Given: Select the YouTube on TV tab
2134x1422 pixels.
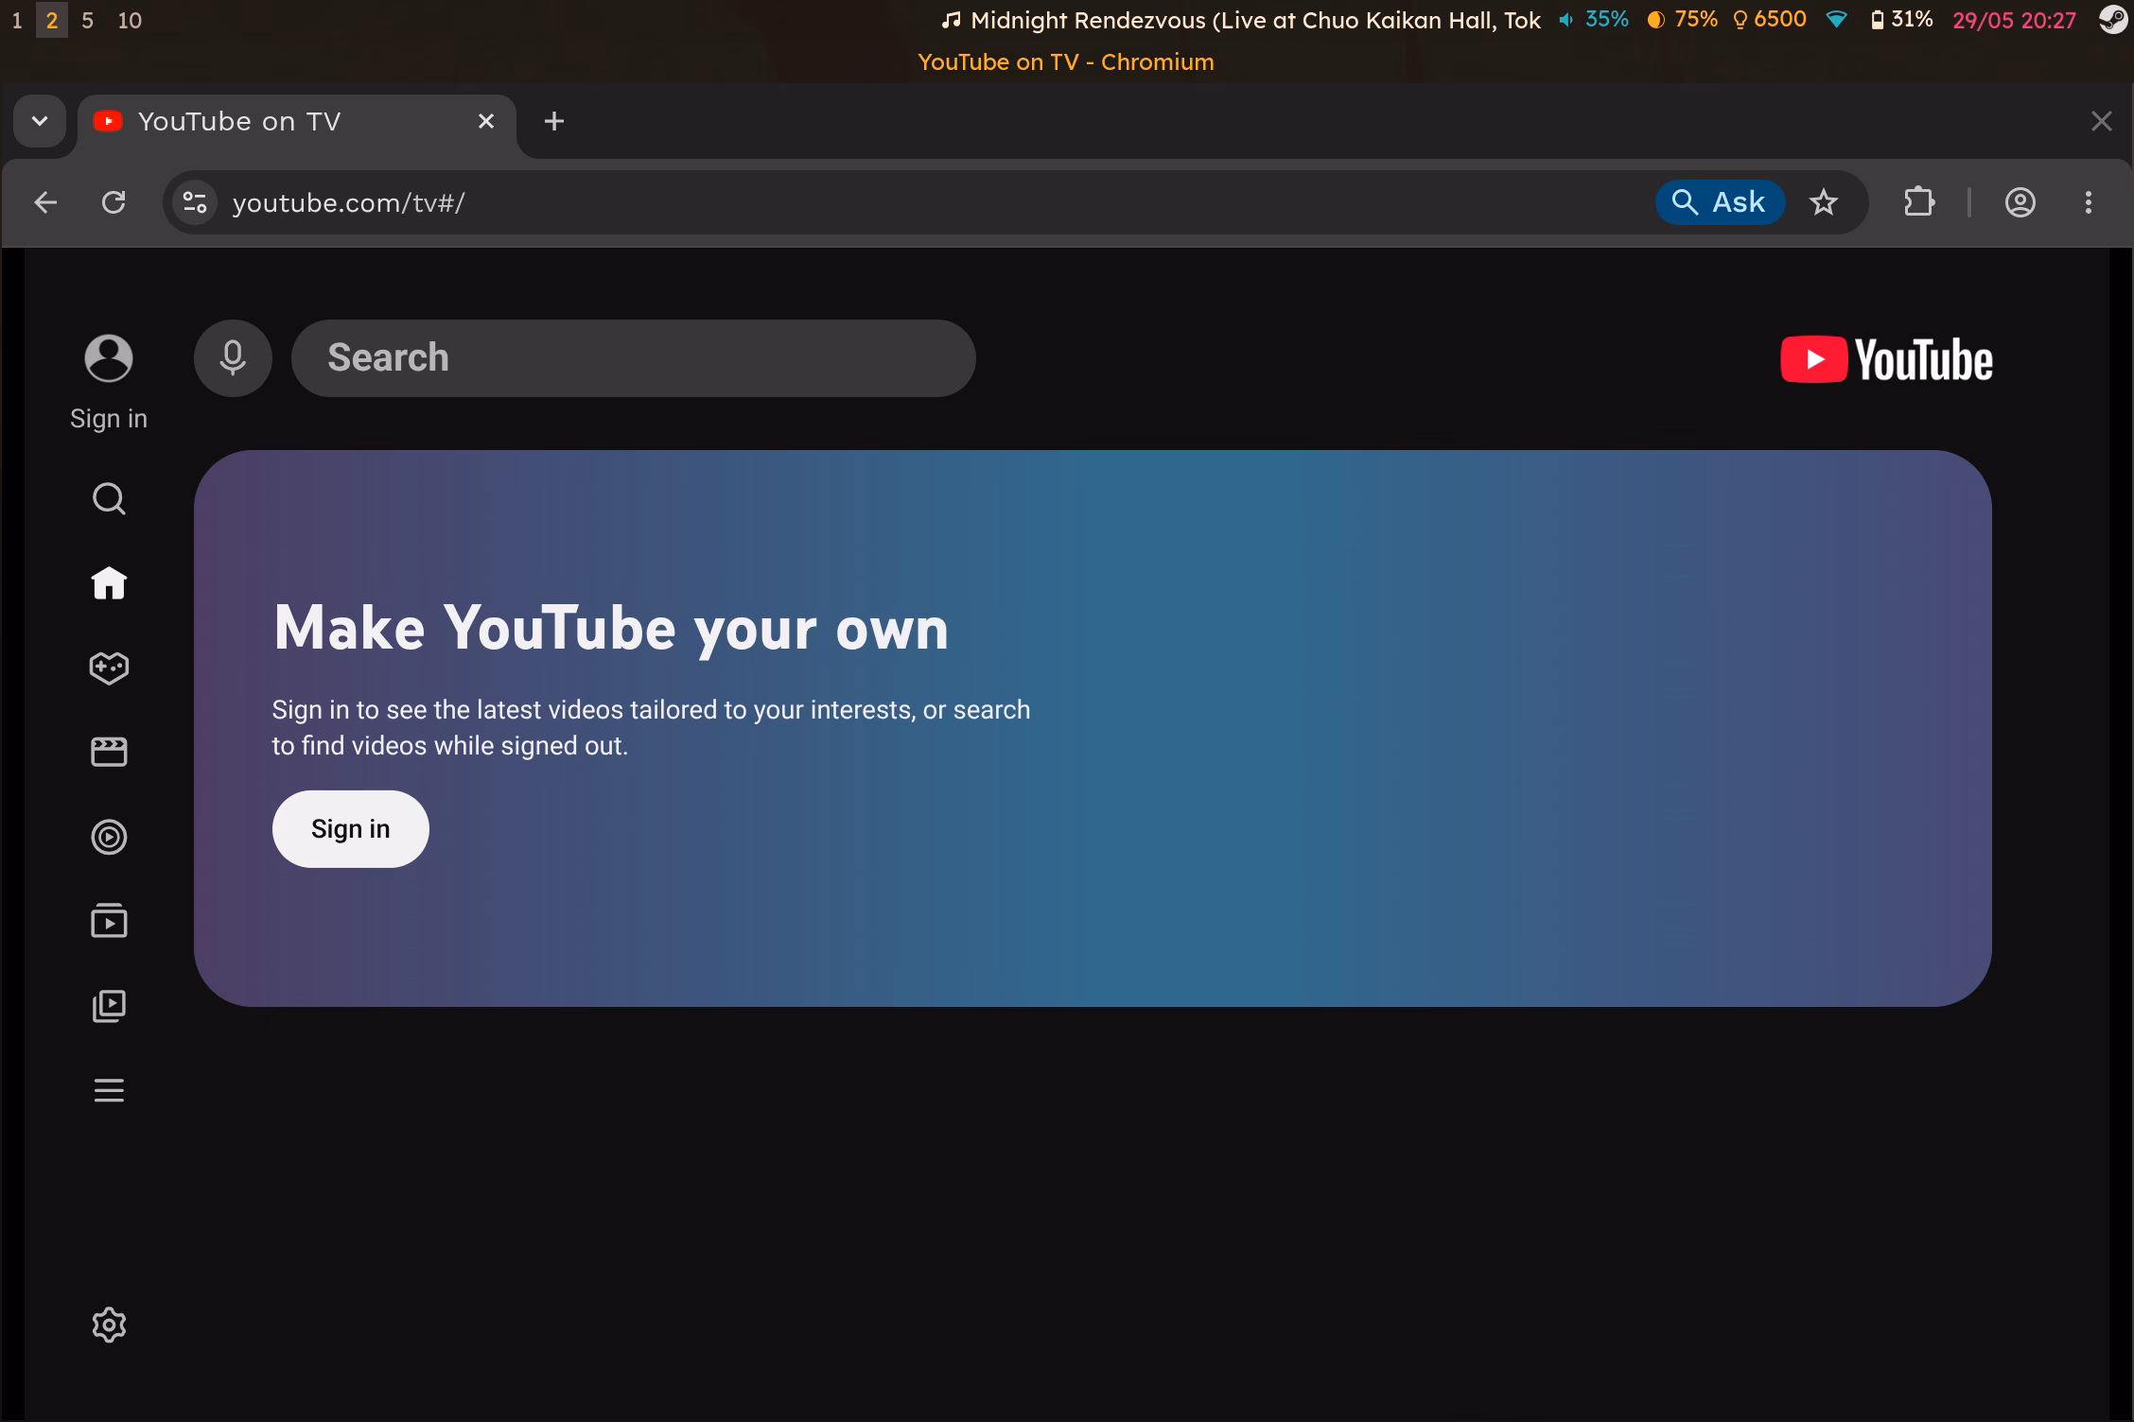Looking at the screenshot, I should [297, 121].
